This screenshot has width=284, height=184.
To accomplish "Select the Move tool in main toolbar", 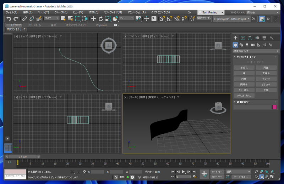I will [x=93, y=19].
